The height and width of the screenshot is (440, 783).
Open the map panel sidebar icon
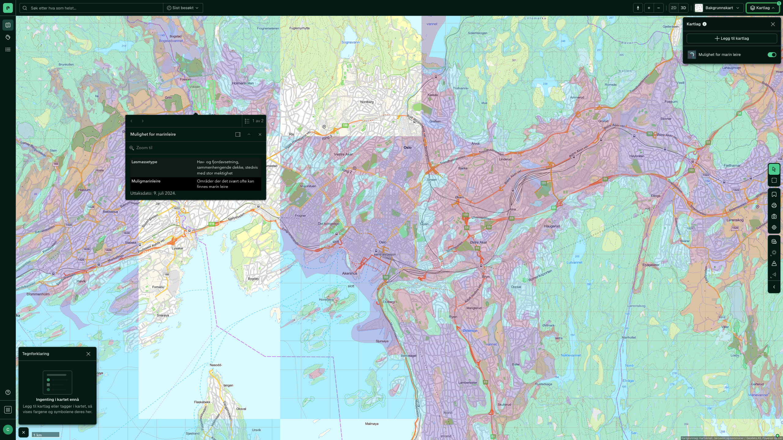click(x=8, y=25)
